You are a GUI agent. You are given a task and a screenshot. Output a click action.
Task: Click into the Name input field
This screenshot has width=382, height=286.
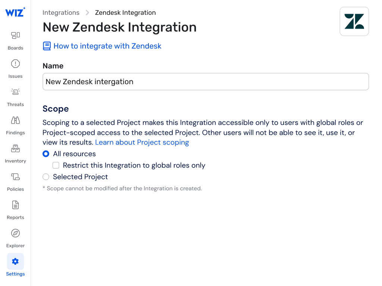(206, 82)
